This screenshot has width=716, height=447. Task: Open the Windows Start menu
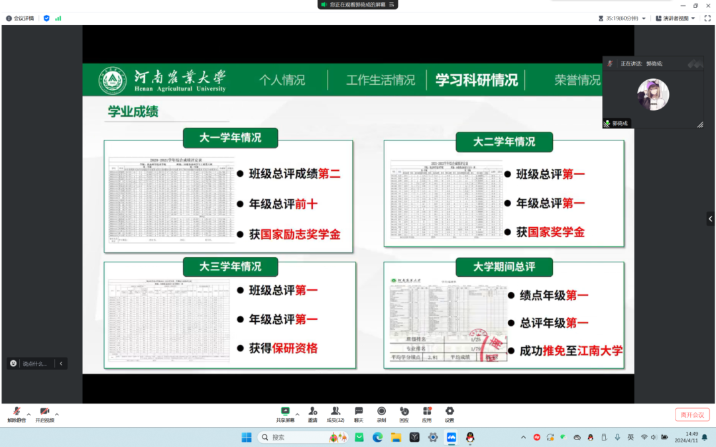247,437
